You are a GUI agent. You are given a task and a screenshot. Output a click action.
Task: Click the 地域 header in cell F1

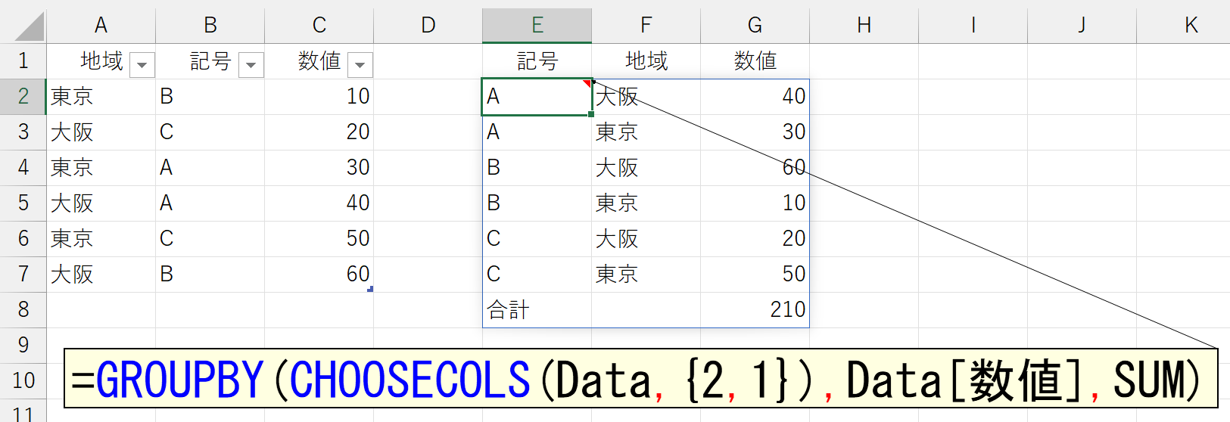pos(646,61)
